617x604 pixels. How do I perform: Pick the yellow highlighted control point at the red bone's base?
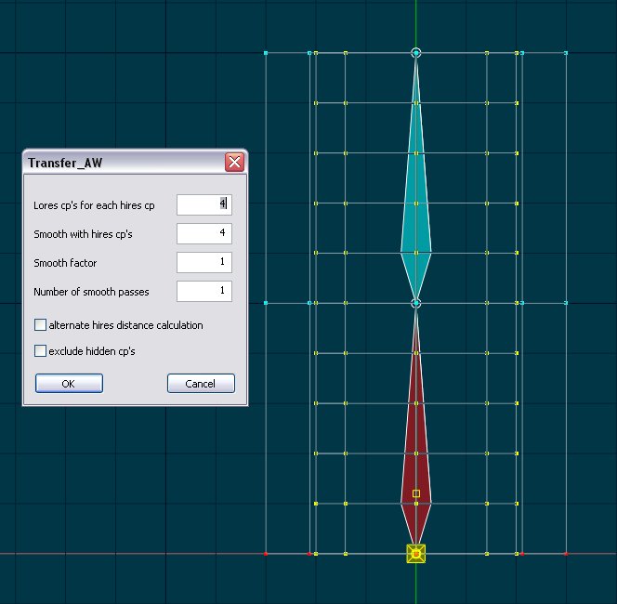coord(416,554)
